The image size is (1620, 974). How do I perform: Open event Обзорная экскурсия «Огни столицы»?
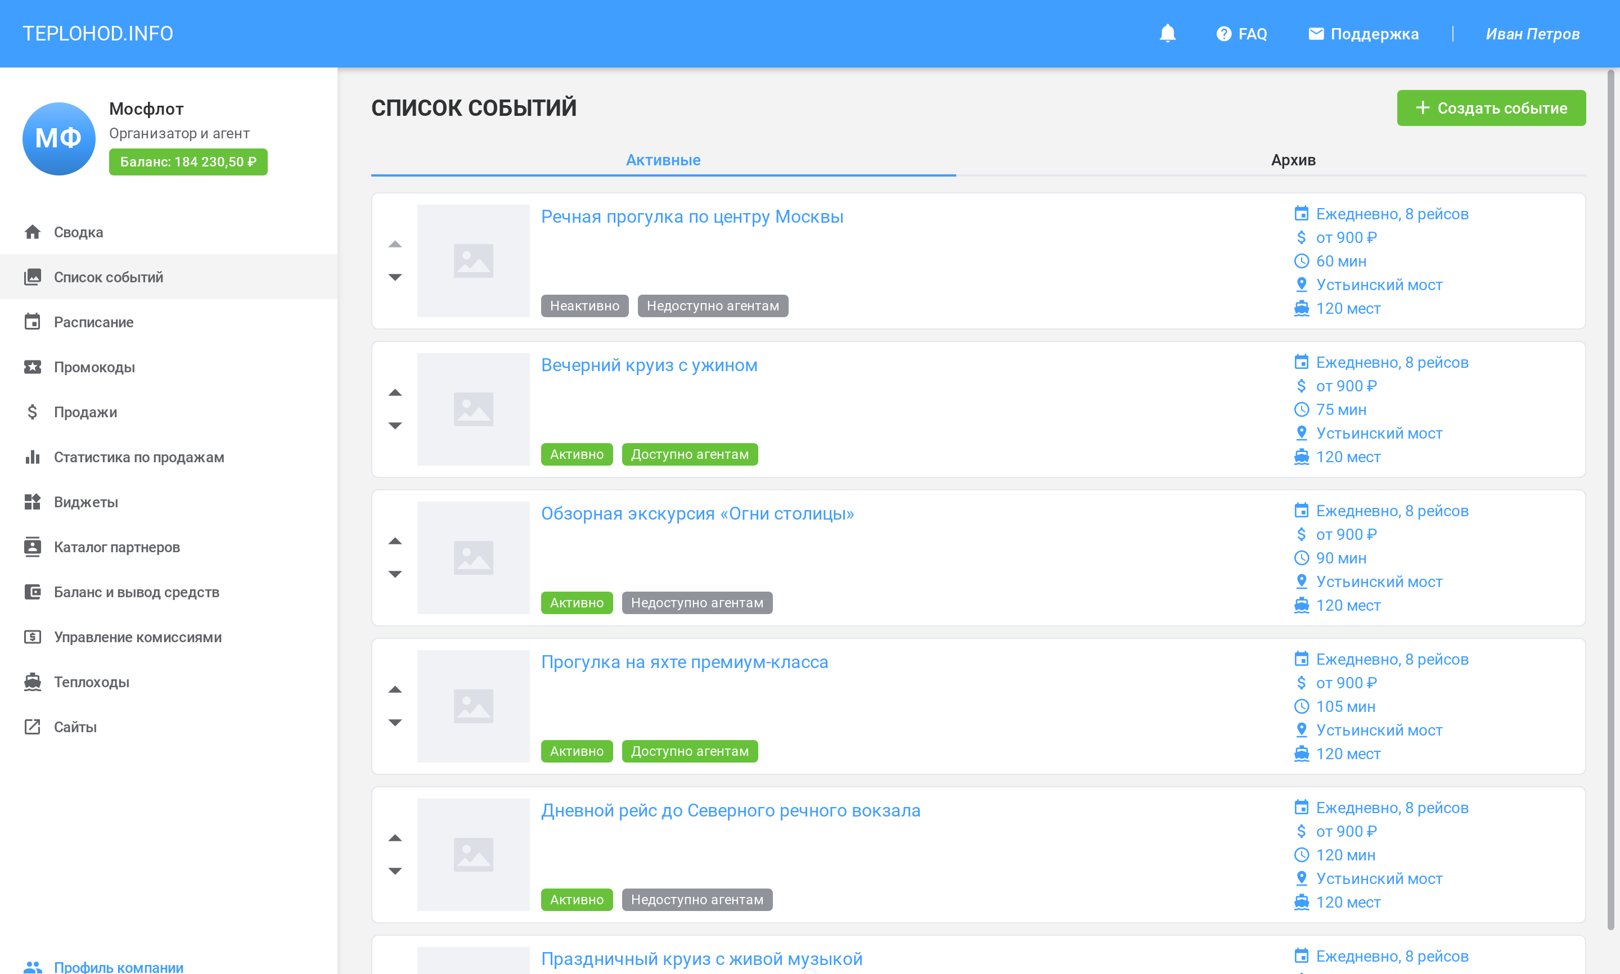coord(697,513)
